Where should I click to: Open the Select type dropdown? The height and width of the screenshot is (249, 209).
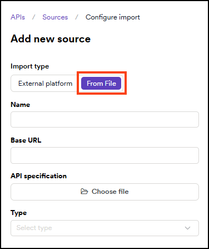pyautogui.click(x=104, y=228)
